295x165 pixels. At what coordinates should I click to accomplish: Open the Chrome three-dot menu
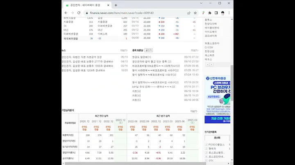pyautogui.click(x=229, y=13)
